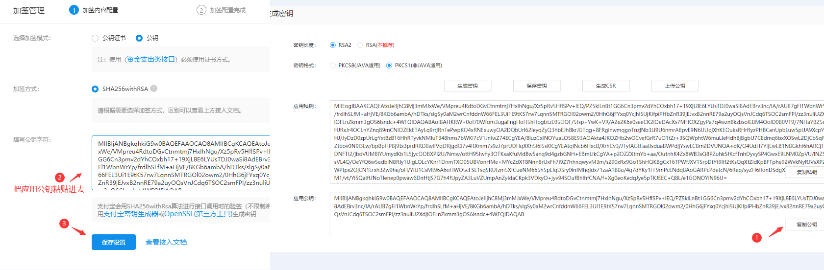Click the SHA256withRSA help question icon
This screenshot has width=824, height=270.
(x=154, y=89)
